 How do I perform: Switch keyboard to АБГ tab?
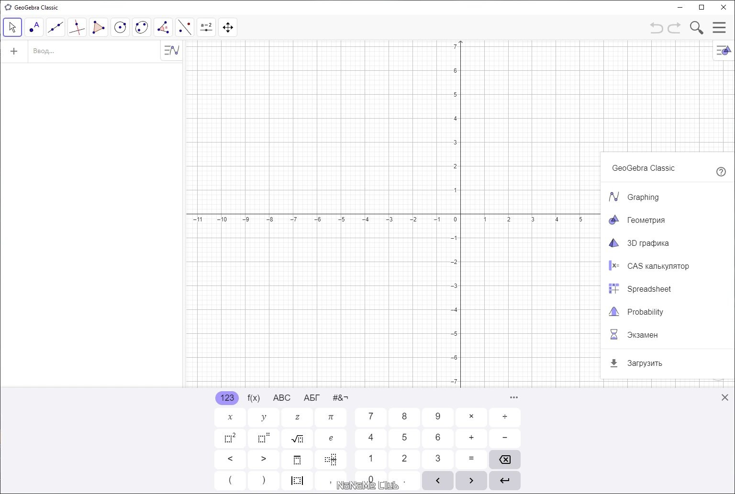[312, 398]
